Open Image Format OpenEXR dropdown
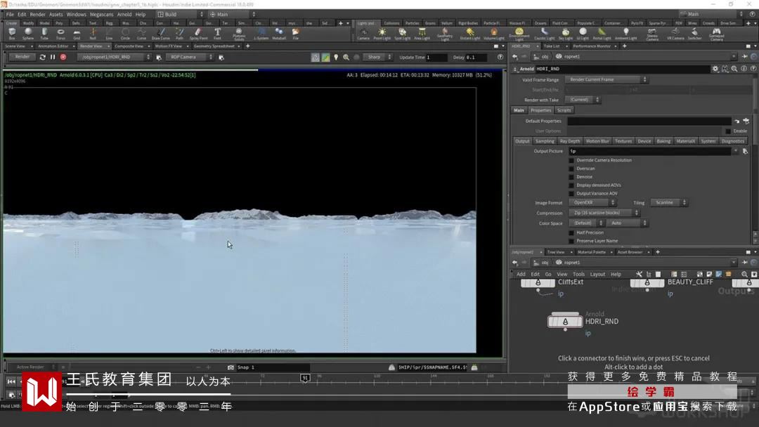 (592, 203)
